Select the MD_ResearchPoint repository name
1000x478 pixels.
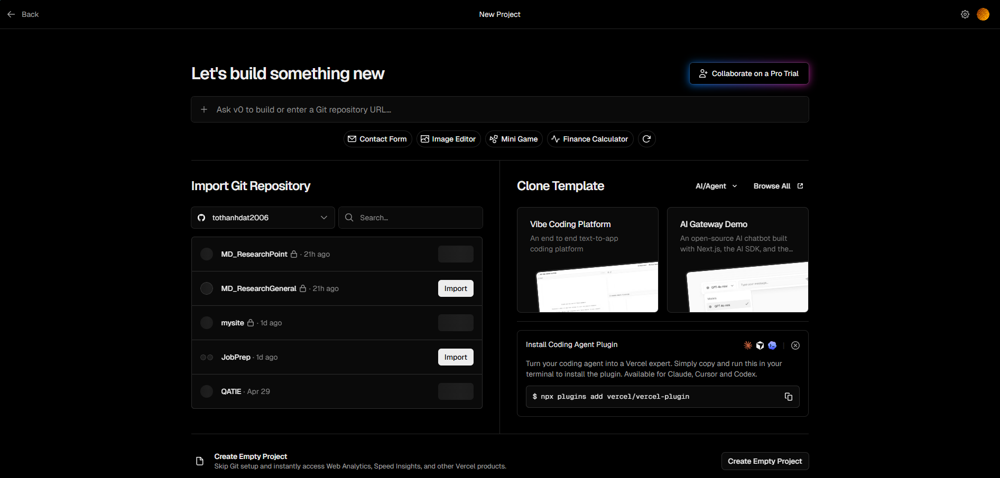pos(254,254)
